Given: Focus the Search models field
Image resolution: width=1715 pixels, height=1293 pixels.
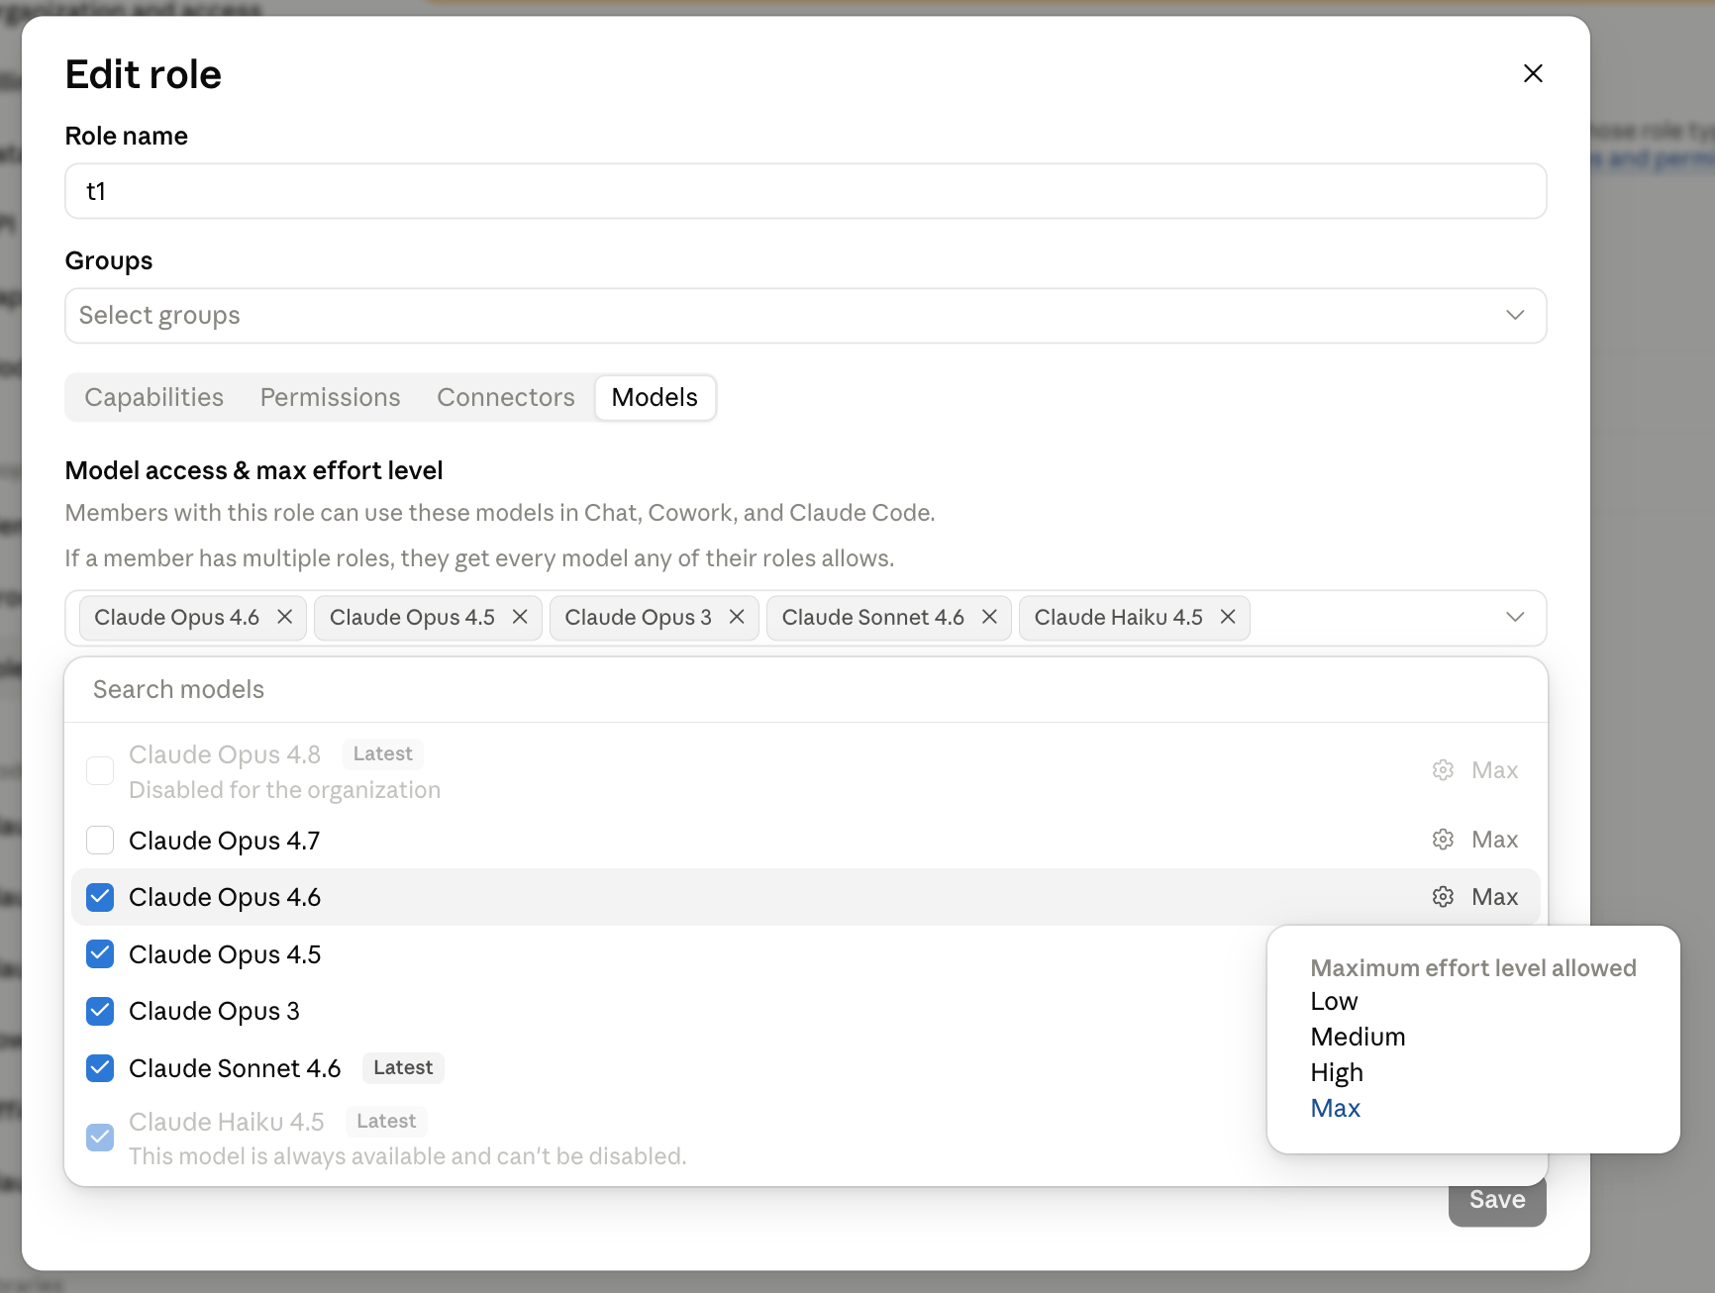Looking at the screenshot, I should click(806, 690).
